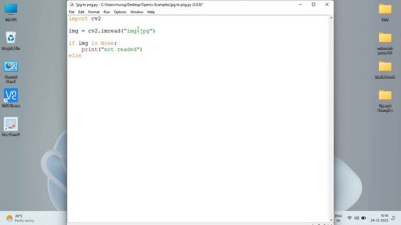Open the weather widget showing 26°C
The width and height of the screenshot is (401, 225).
tap(21, 218)
